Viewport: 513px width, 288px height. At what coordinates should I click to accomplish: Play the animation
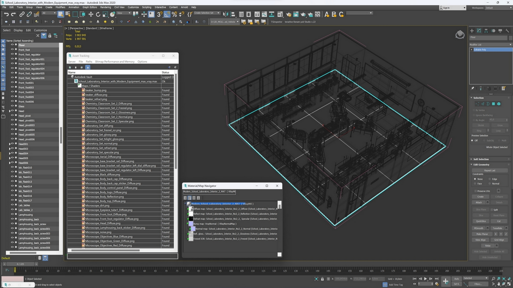click(425, 279)
